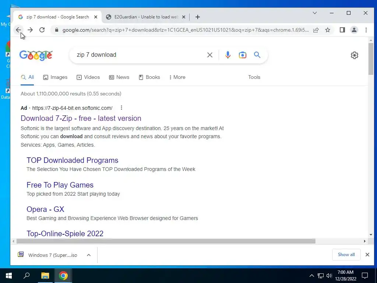Select the All results tab
Image resolution: width=377 pixels, height=283 pixels.
point(27,77)
